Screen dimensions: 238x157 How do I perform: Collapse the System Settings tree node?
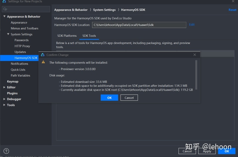8,34
